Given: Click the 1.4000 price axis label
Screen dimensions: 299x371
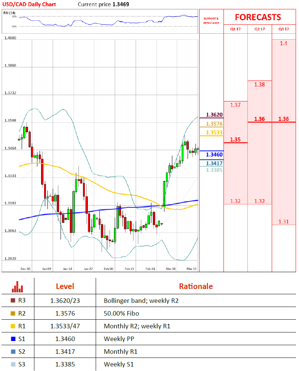Looking at the screenshot, I should (x=10, y=38).
